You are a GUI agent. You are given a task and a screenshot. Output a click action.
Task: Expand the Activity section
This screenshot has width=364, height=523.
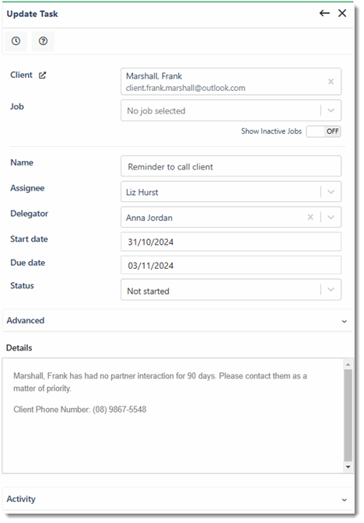pos(177,499)
